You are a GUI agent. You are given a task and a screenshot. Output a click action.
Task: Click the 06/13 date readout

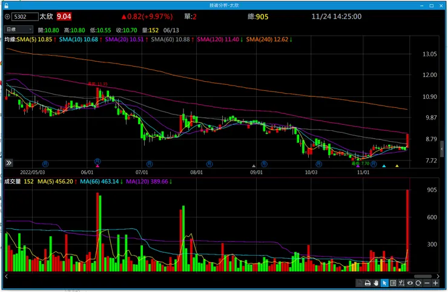coord(171,30)
